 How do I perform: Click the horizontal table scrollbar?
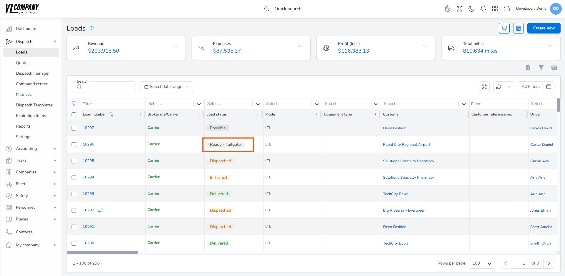pos(102,252)
